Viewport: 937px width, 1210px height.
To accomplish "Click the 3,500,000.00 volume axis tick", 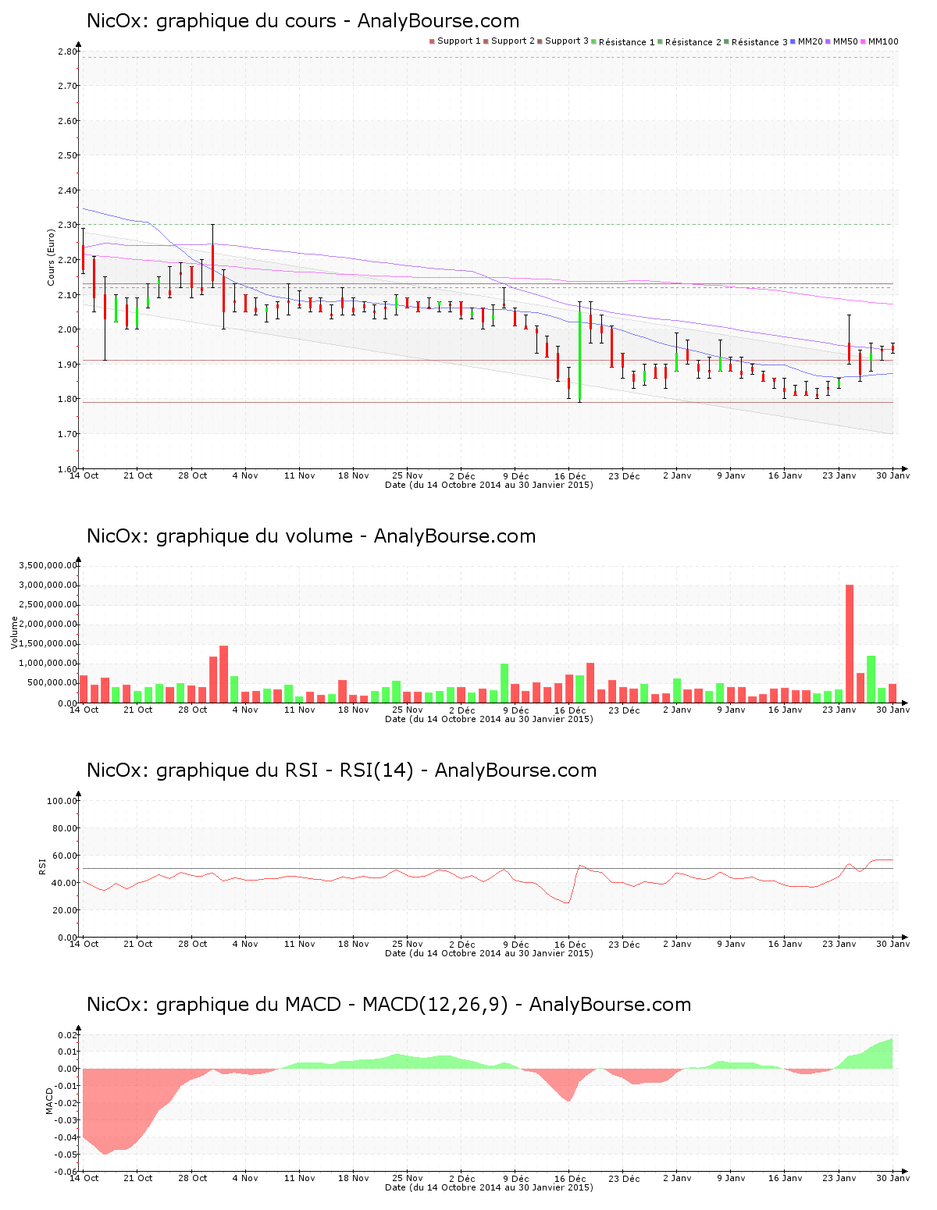I will tap(48, 565).
